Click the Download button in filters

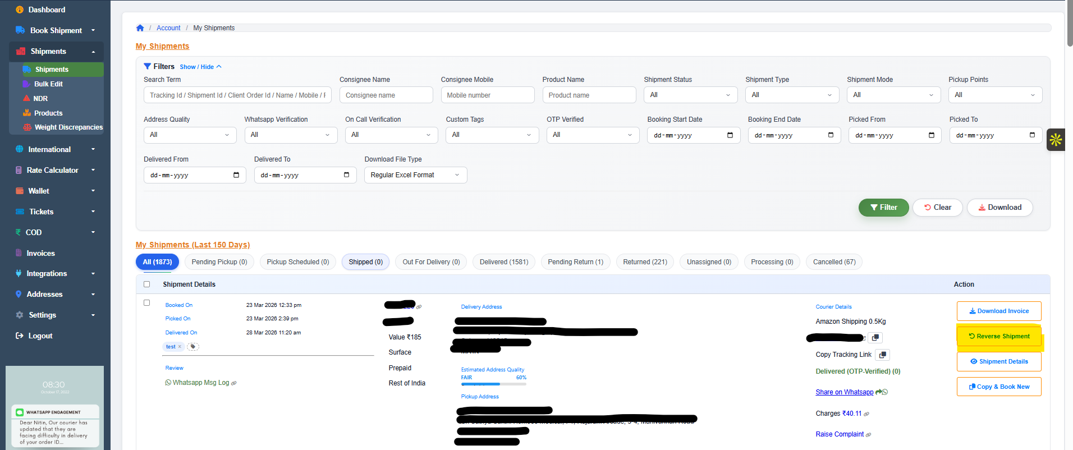[1000, 208]
